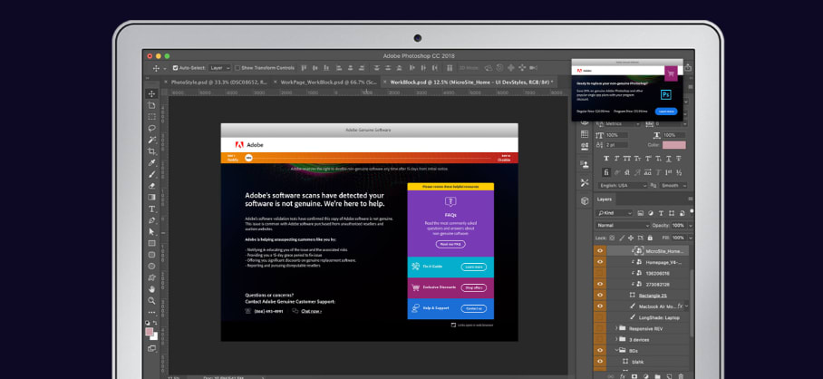Screen dimensions: 823x379
Task: Select the Hand tool
Action: tap(151, 289)
